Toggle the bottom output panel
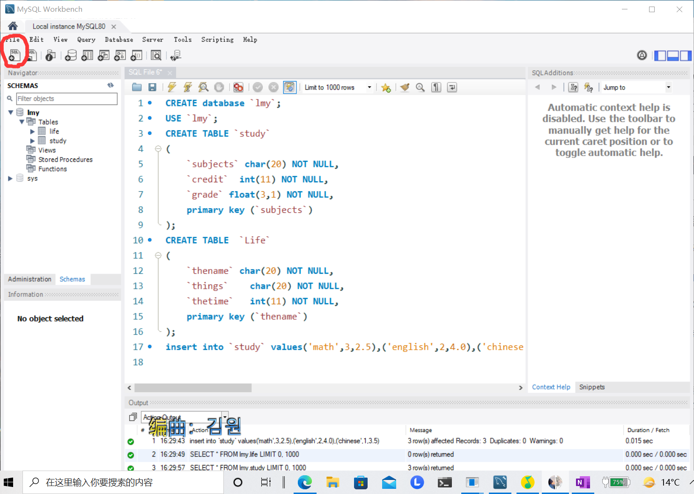 (673, 56)
